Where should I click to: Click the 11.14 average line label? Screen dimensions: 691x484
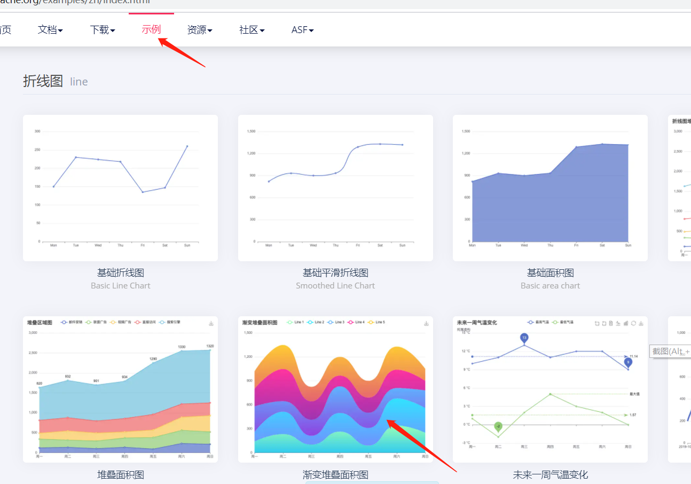[x=634, y=356]
